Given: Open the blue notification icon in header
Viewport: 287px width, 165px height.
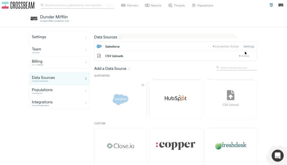Looking at the screenshot, I should pyautogui.click(x=271, y=5).
